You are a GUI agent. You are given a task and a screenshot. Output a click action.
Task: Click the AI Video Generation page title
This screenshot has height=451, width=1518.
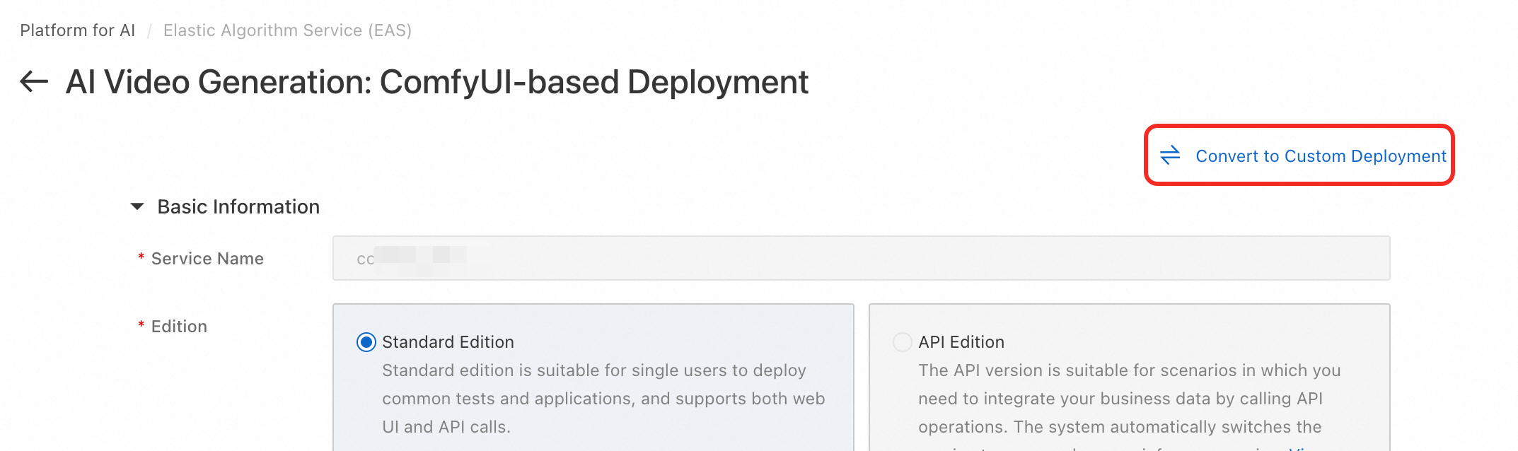[436, 82]
